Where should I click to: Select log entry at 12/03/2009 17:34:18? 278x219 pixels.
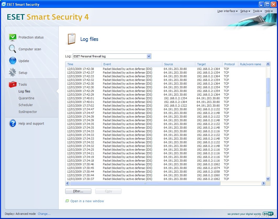[x=166, y=161]
